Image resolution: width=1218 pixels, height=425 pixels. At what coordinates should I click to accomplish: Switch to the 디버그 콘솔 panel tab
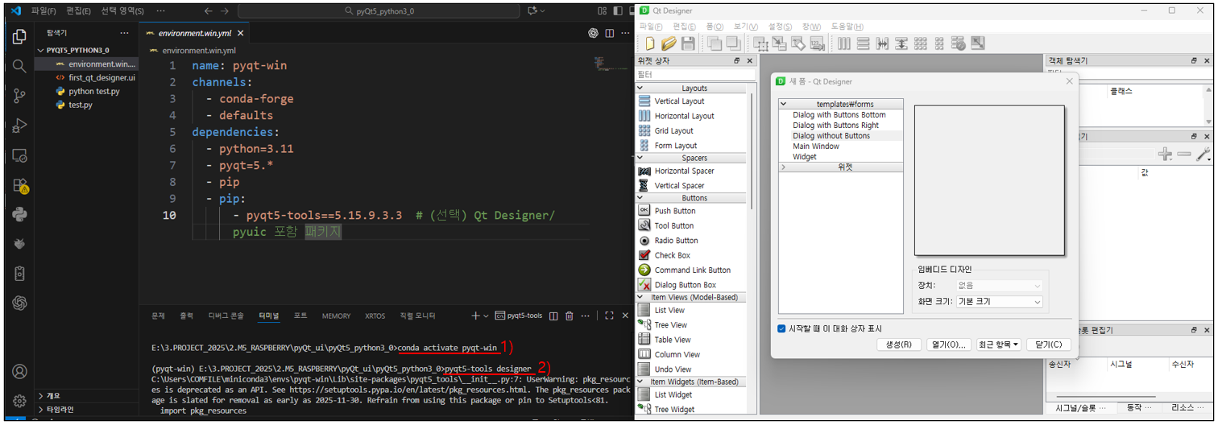(228, 316)
